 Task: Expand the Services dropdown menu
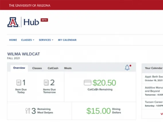coord(46,40)
